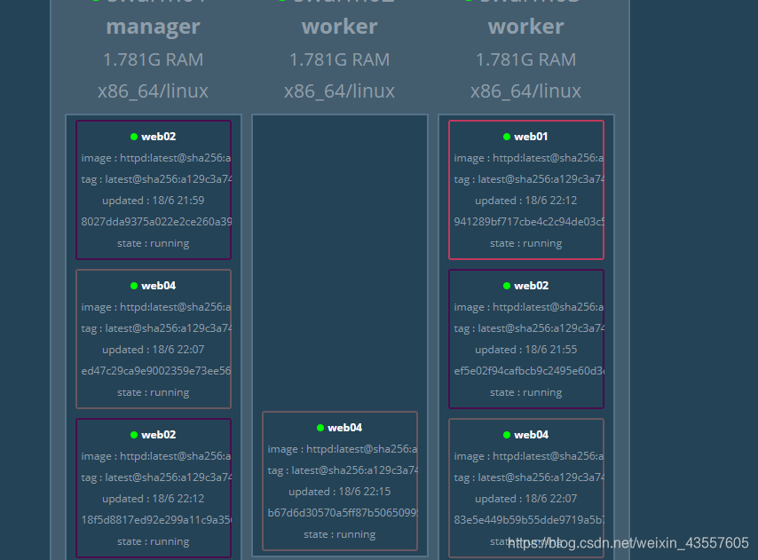The height and width of the screenshot is (560, 758).
Task: Select container ID b67d6d30570a5ff87b5065099
Action: click(343, 513)
